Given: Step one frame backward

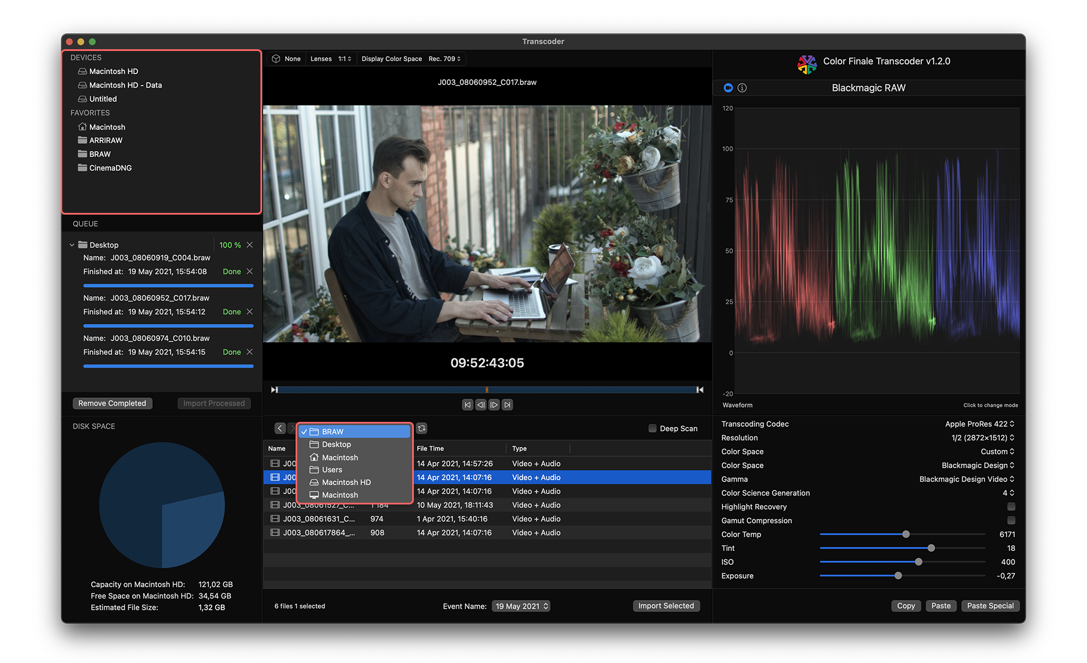Looking at the screenshot, I should pos(481,405).
